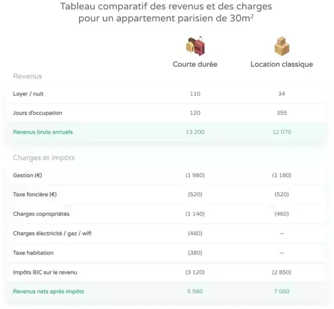This screenshot has height=309, width=334.
Task: Click the table title mentioning appartement parisien
Action: (x=166, y=13)
